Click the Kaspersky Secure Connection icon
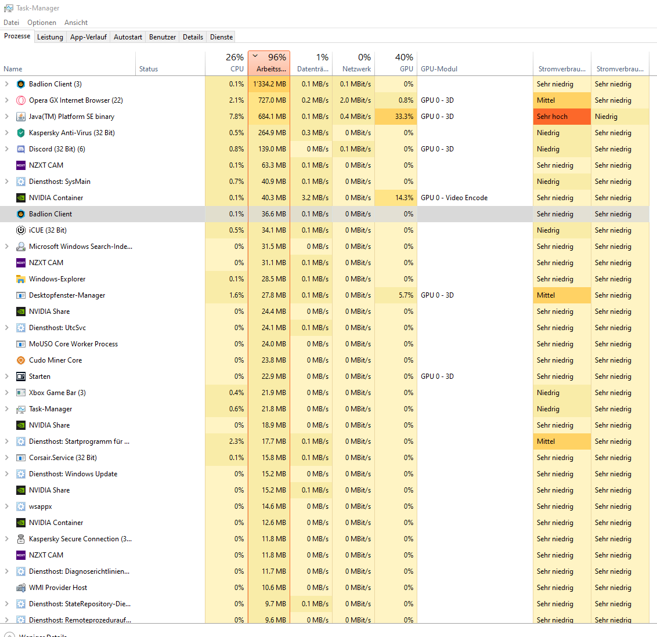The height and width of the screenshot is (637, 657). point(20,539)
